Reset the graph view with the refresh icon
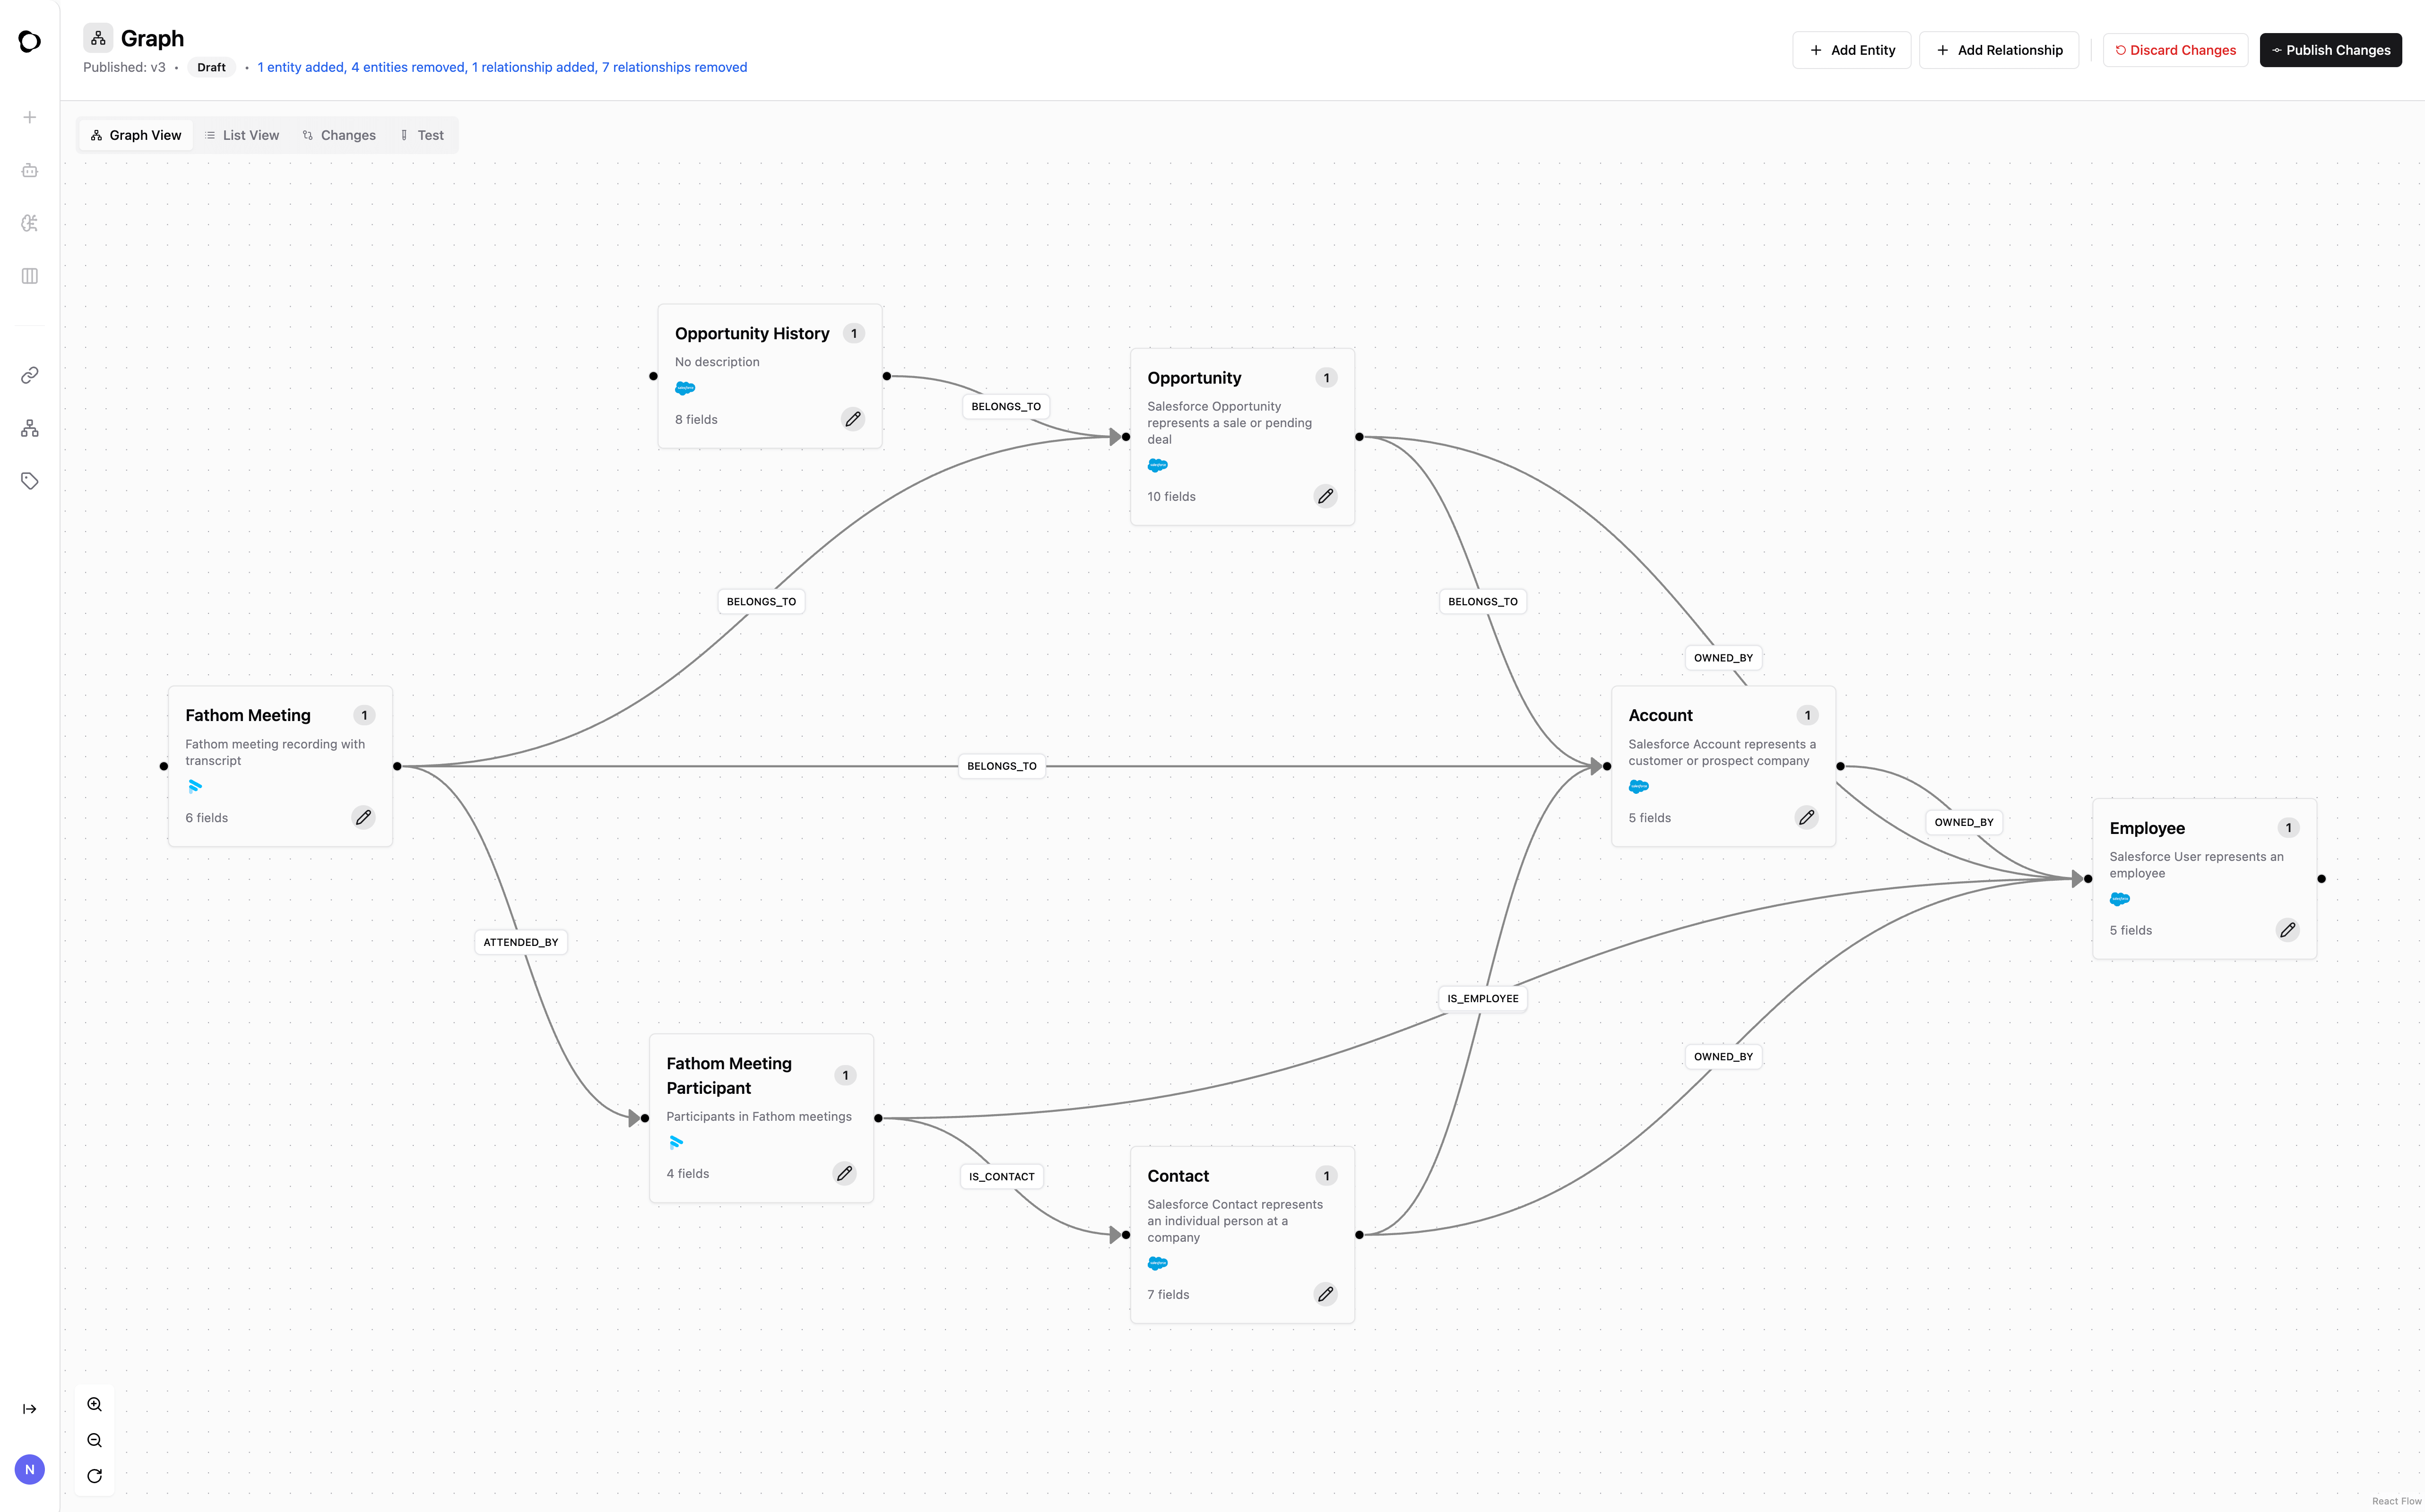Screen dimensions: 2425x1512 [x=95, y=1476]
